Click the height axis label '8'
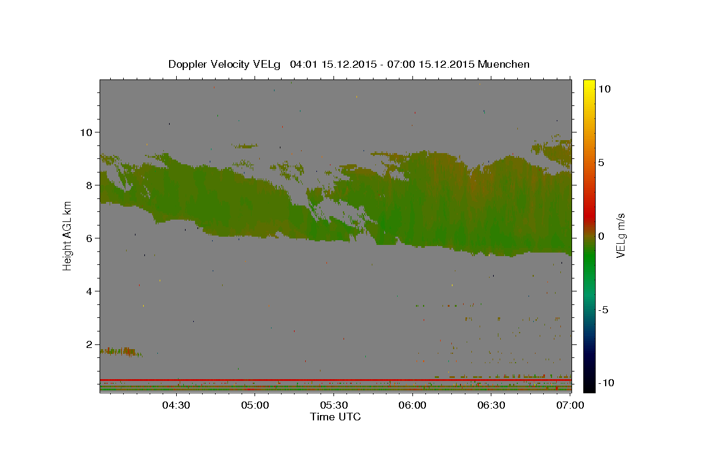 tap(89, 185)
